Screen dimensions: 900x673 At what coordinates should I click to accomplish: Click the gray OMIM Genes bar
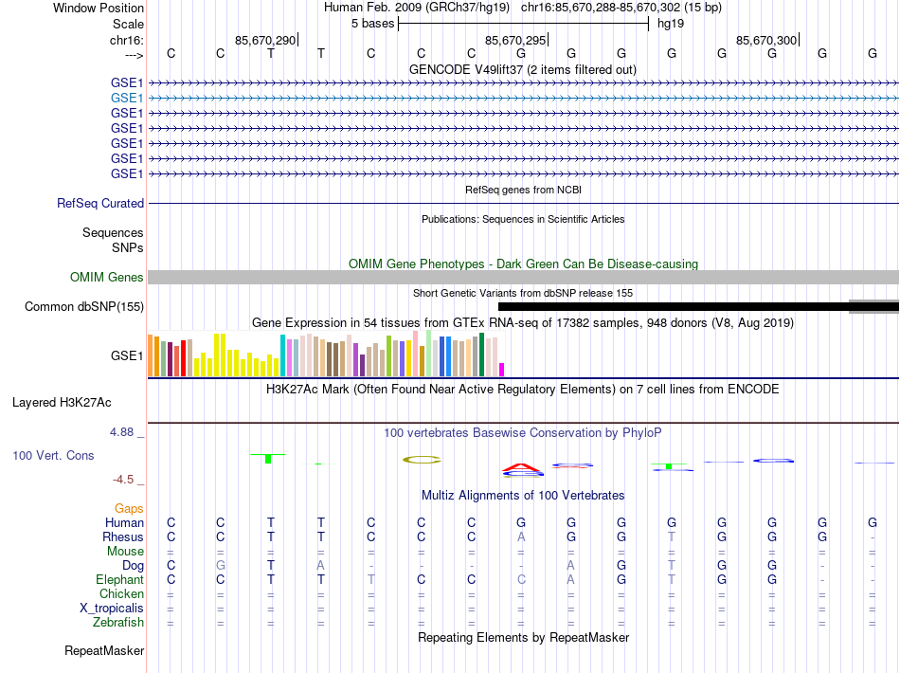click(524, 278)
